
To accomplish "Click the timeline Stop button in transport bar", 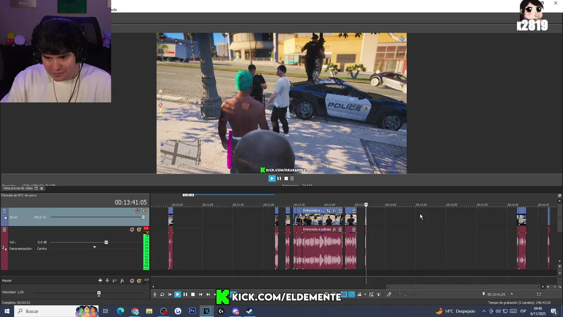I will point(193,295).
